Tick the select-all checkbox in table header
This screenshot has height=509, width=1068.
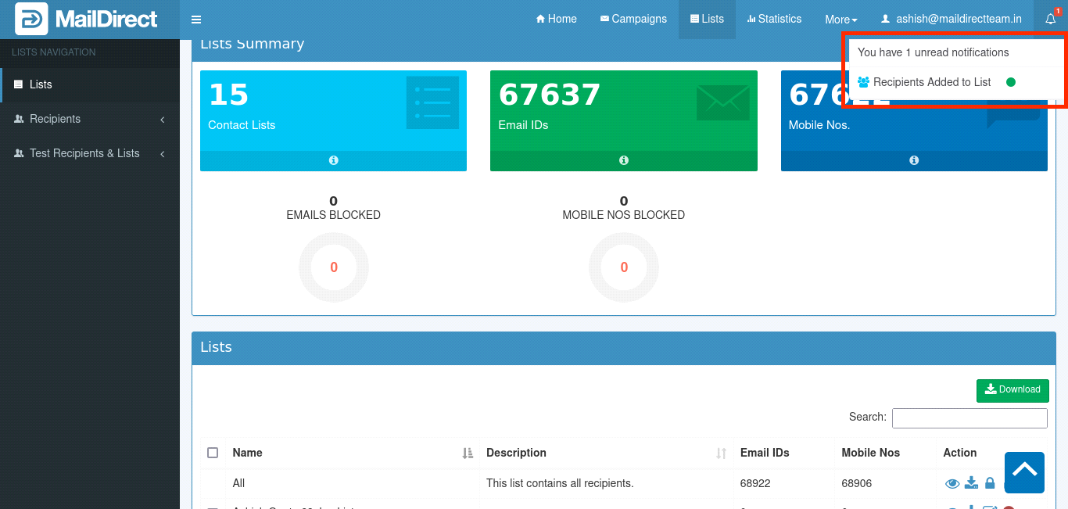pos(213,453)
